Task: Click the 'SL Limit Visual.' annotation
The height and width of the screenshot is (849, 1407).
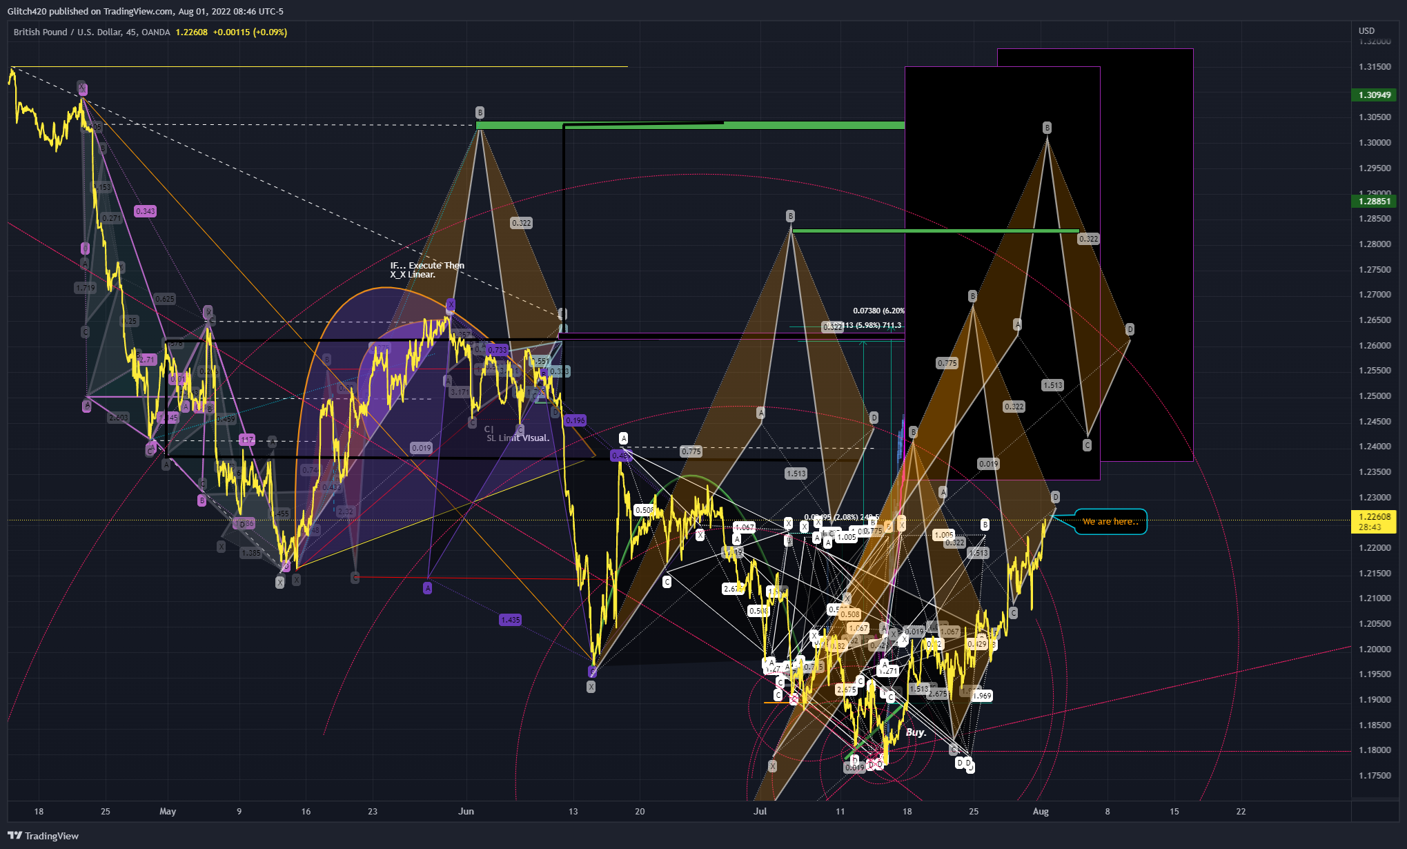Action: tap(518, 438)
